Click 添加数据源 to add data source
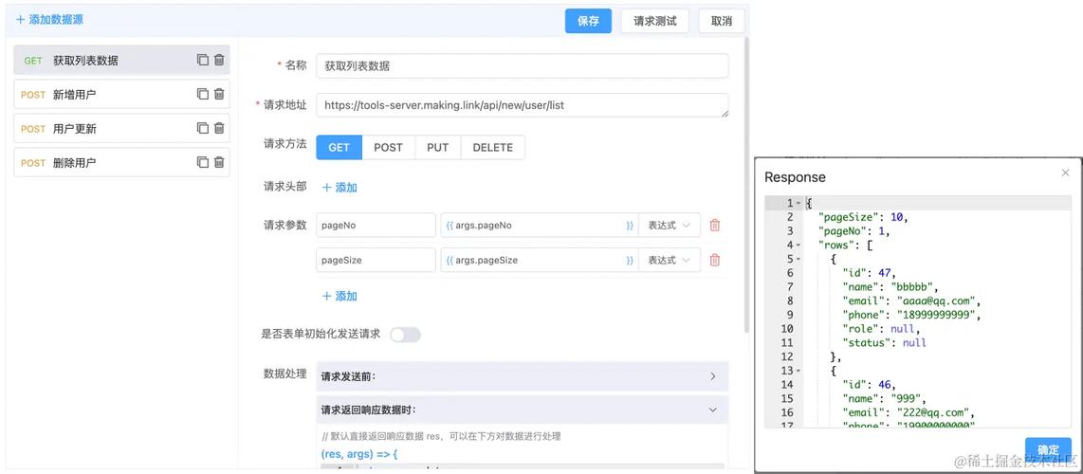Viewport: 1083px width, 474px height. tap(49, 20)
